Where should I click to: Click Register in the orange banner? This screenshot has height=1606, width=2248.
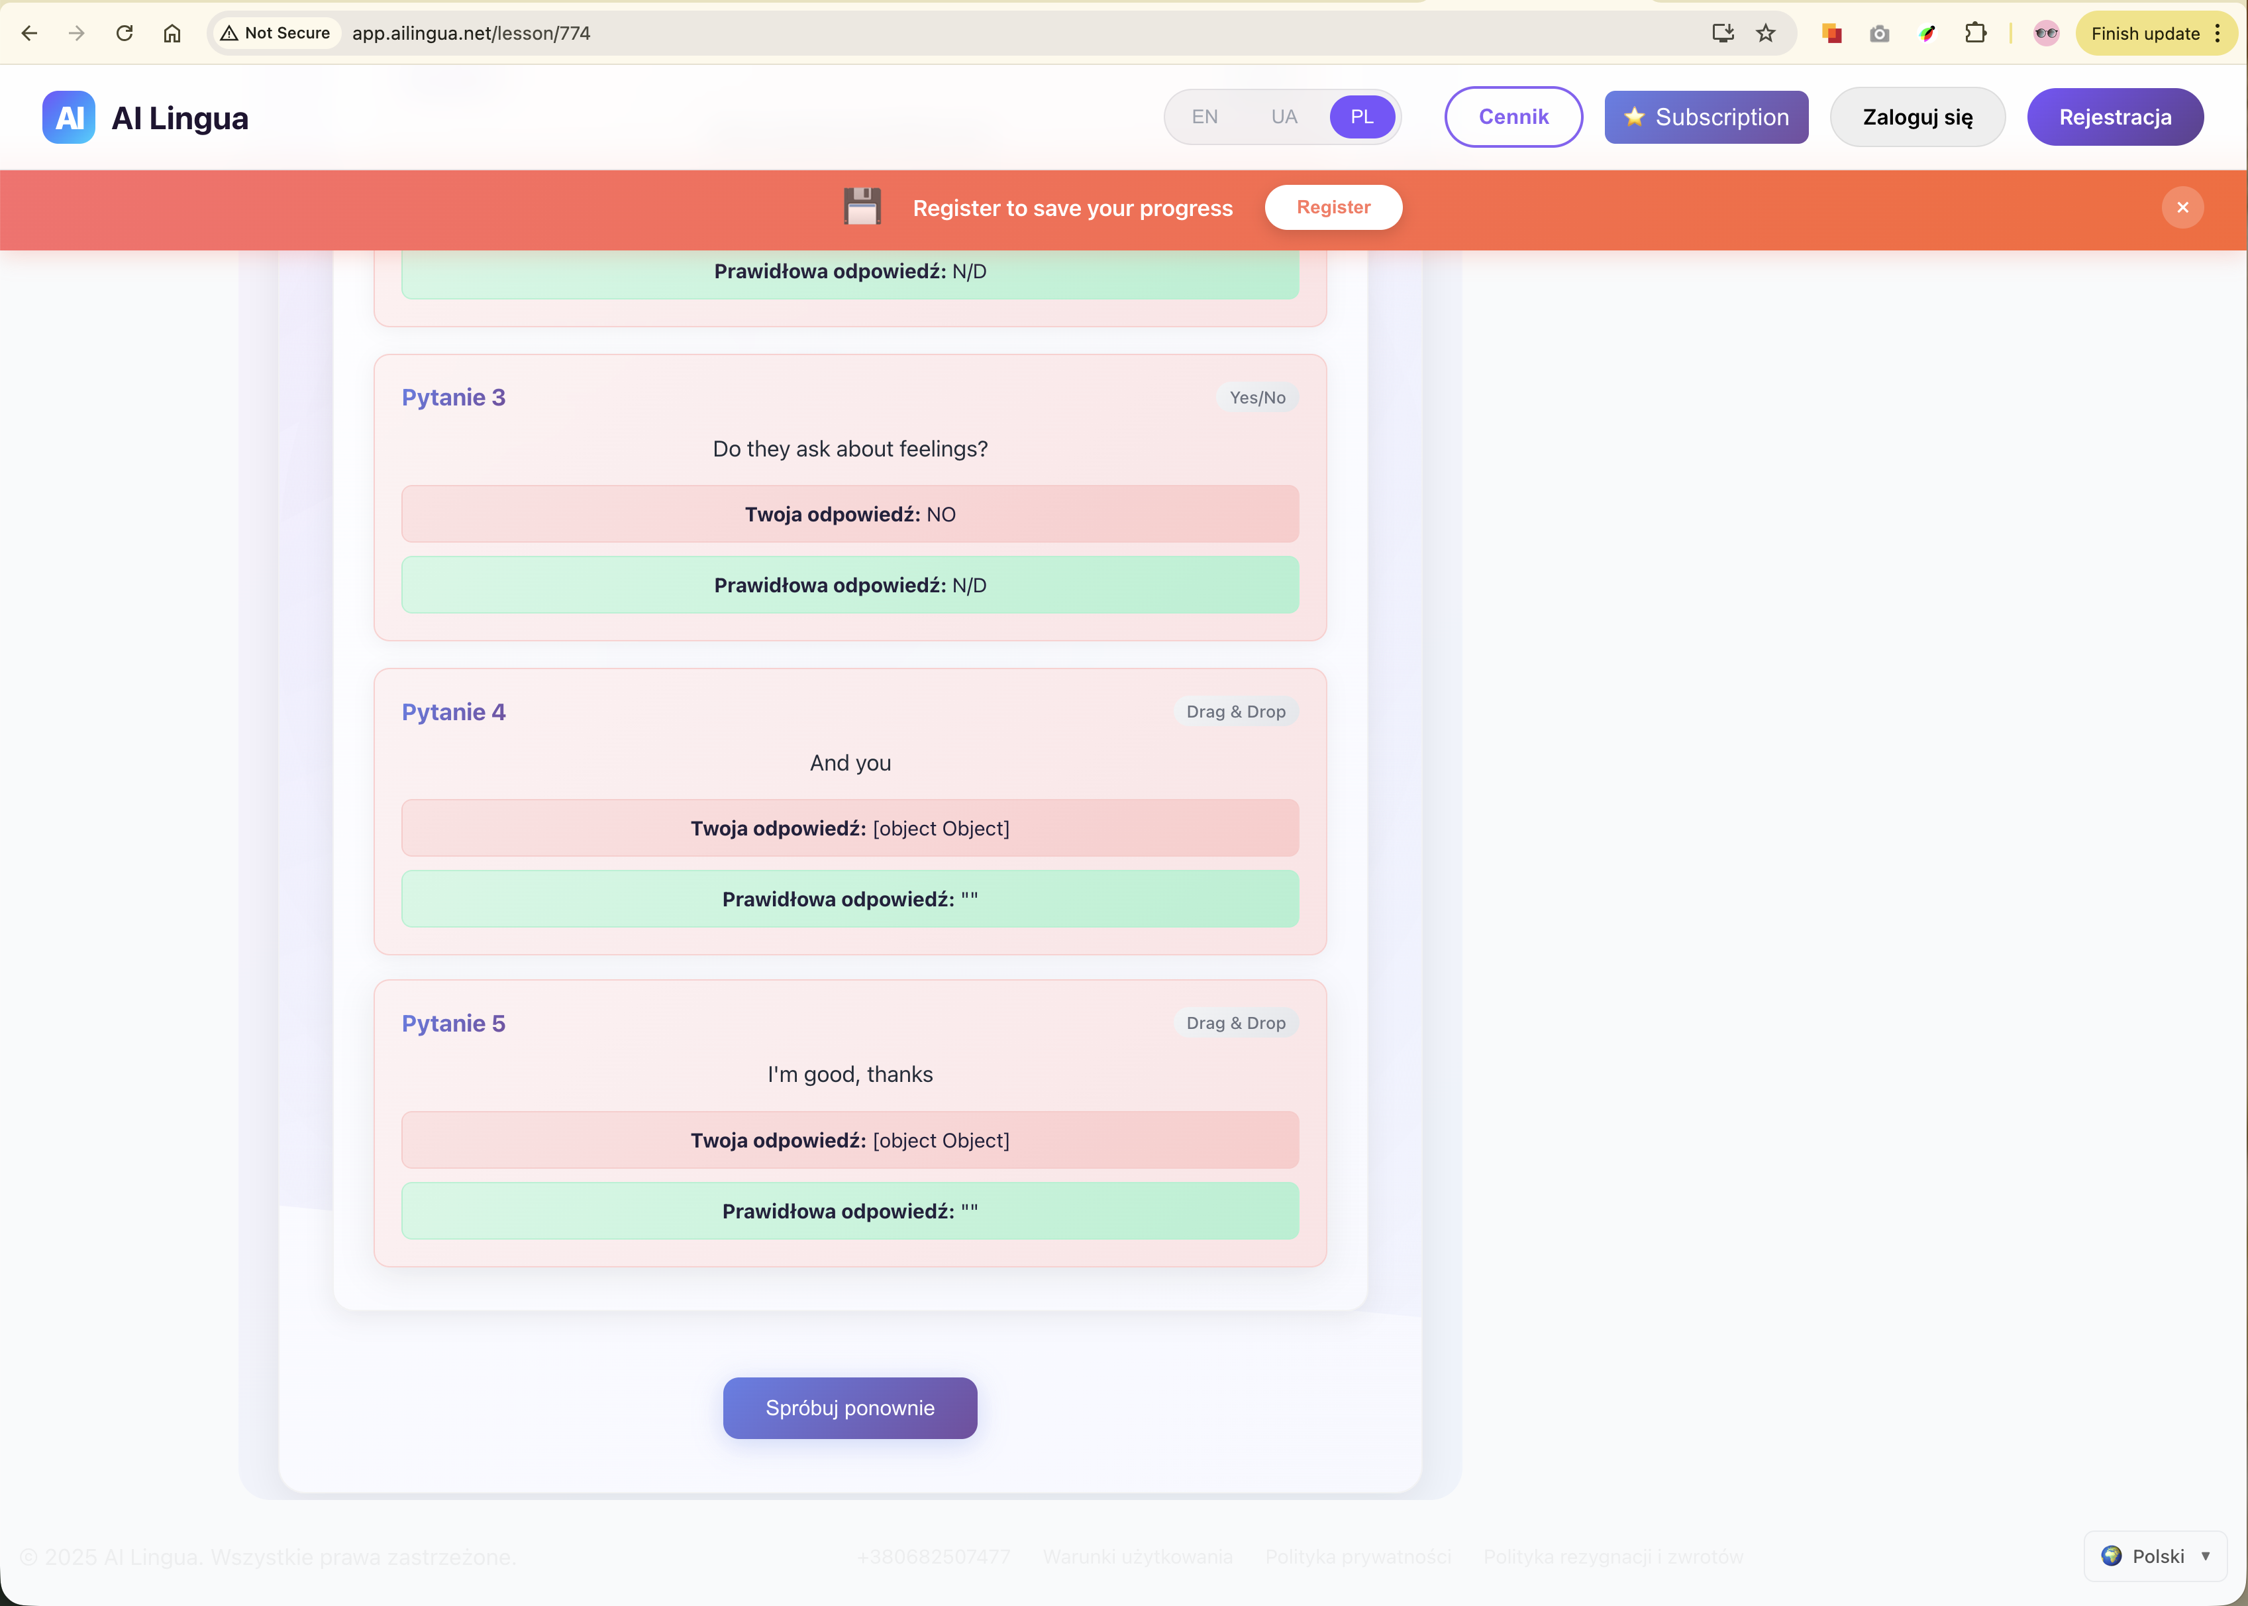[x=1333, y=207]
